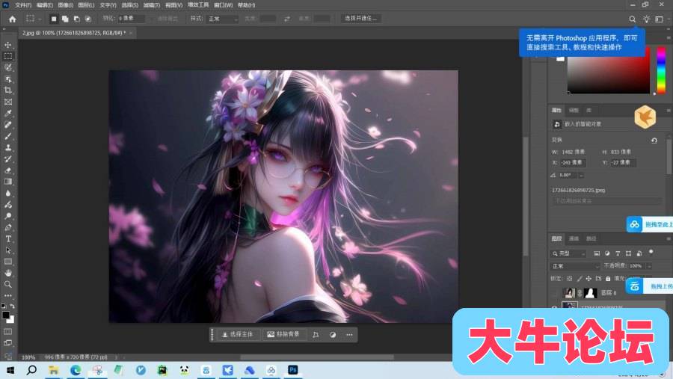Swap width and height in options bar
This screenshot has width=673, height=379.
286,19
